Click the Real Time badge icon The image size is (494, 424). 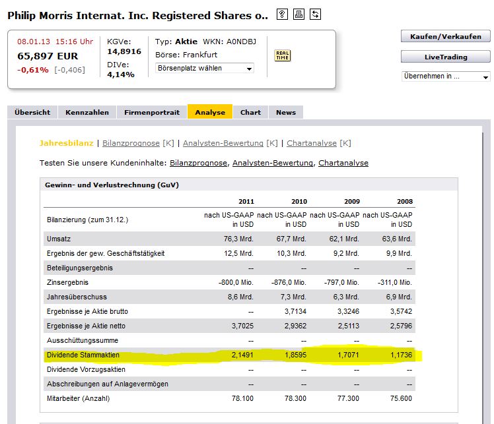(282, 55)
